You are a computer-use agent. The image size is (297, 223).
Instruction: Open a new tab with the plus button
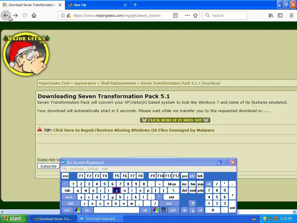click(x=135, y=5)
